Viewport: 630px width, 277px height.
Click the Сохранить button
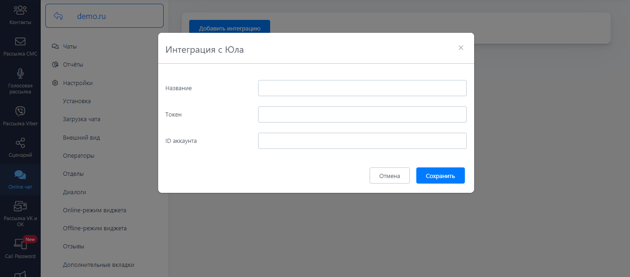point(440,176)
